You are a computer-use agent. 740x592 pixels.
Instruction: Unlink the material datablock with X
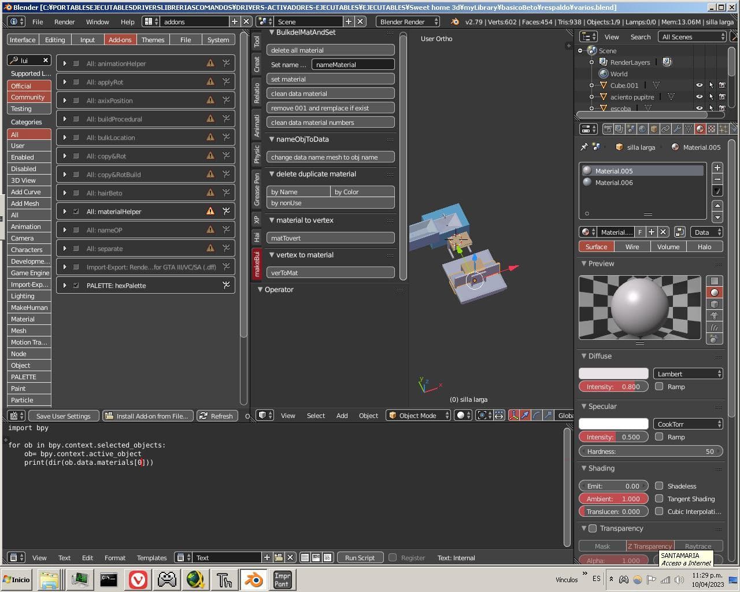663,232
